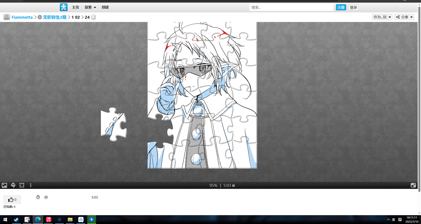
Task: Click the 注册 register button
Action: pyautogui.click(x=341, y=7)
